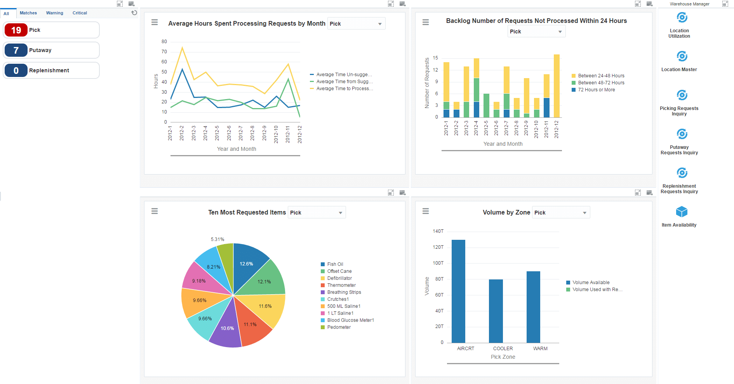The image size is (734, 384).
Task: Open the Item Availability cube icon
Action: (682, 212)
